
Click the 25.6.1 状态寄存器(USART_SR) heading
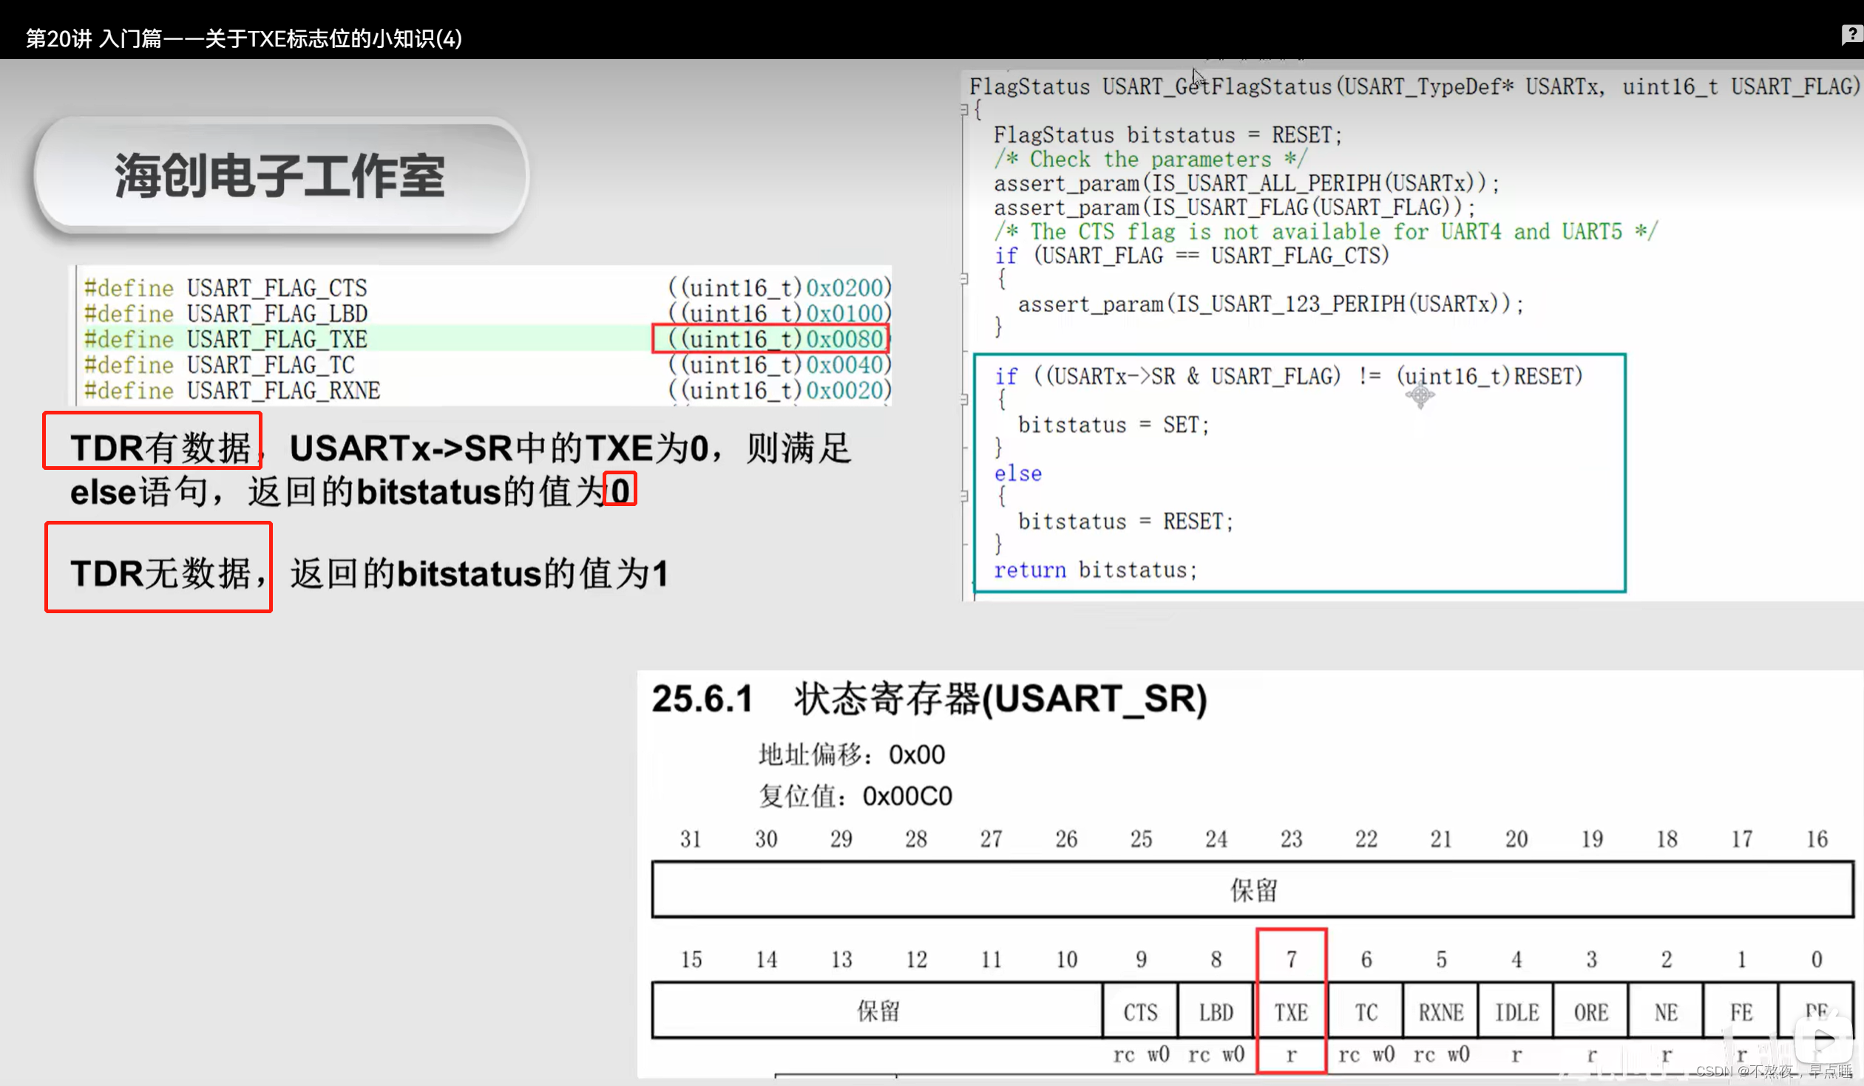929,699
